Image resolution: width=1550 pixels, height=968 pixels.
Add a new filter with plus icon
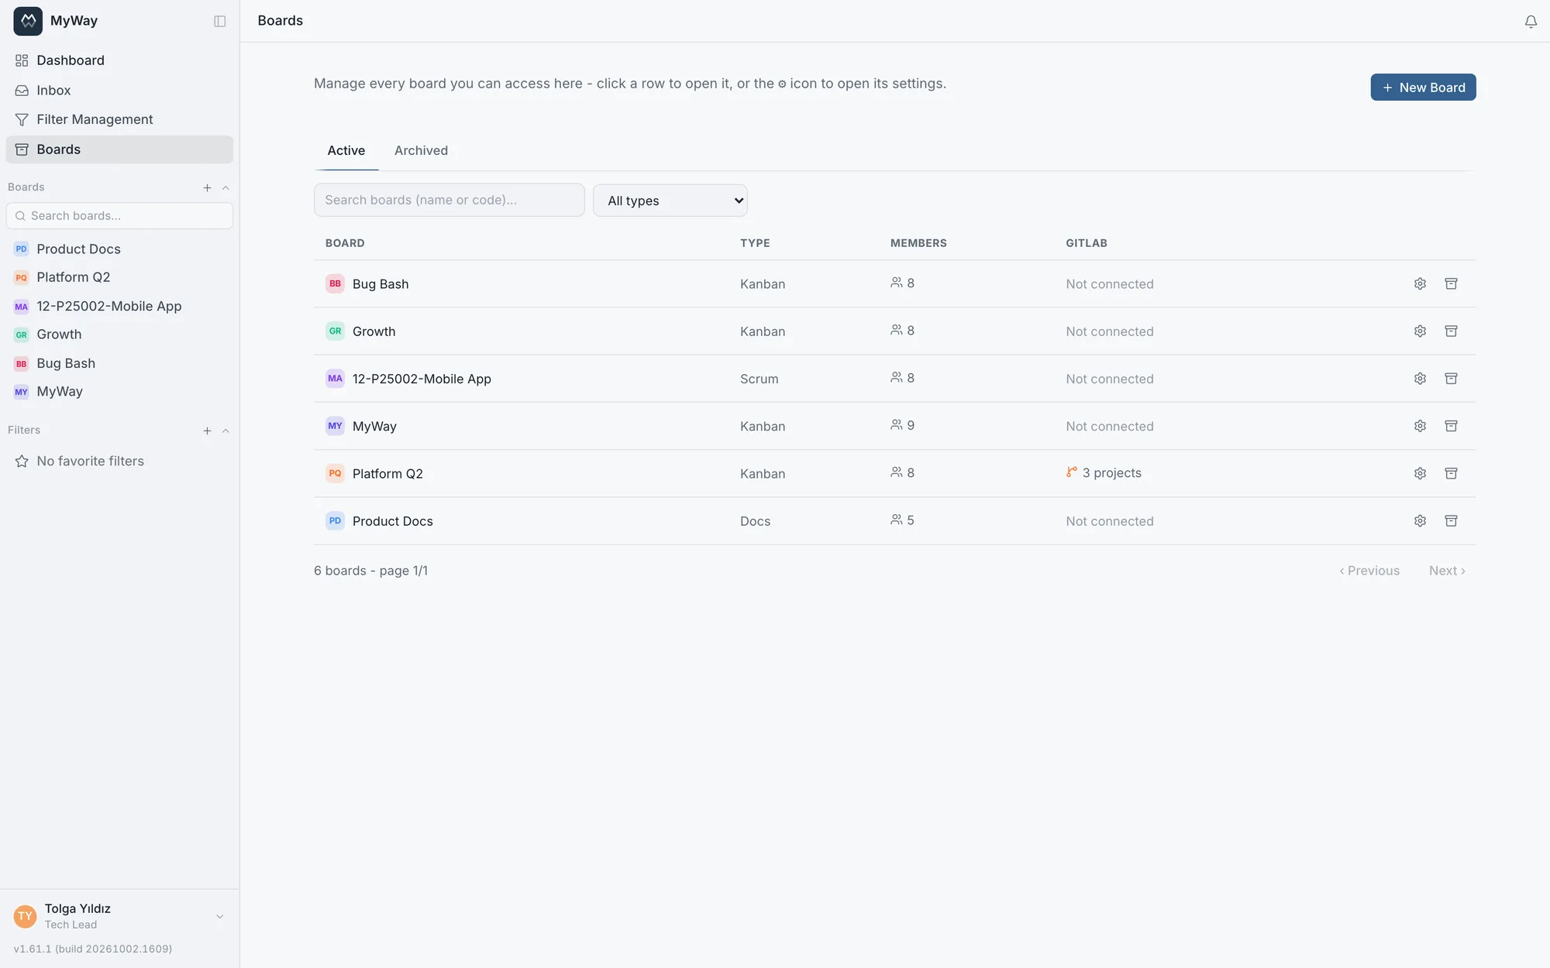click(x=207, y=431)
